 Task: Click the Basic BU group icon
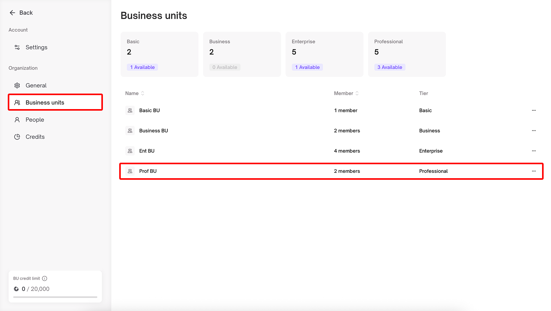(x=130, y=110)
